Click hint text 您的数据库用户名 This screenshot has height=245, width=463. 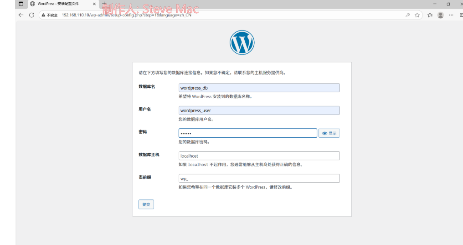(196, 119)
